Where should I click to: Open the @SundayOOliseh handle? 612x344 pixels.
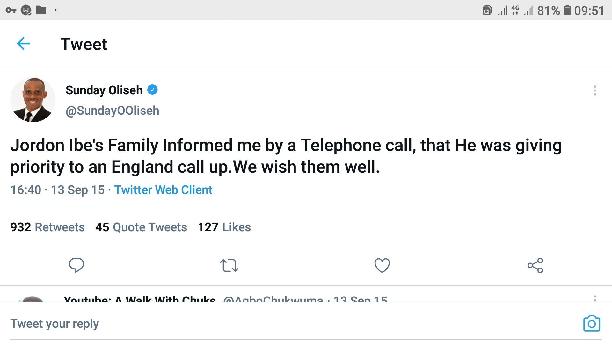(112, 111)
